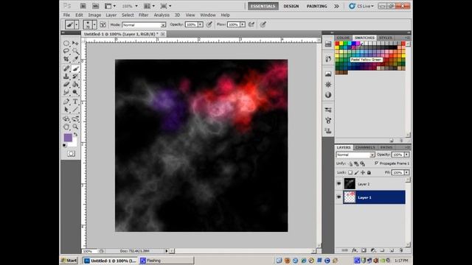Open layer blend mode dropdown
Image resolution: width=472 pixels, height=265 pixels.
(x=355, y=155)
